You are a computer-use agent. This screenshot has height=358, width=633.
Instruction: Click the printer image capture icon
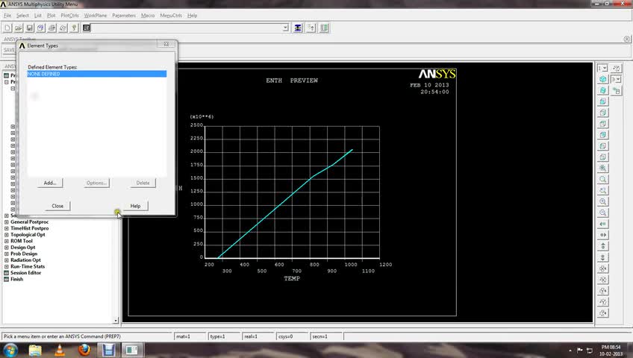52,28
